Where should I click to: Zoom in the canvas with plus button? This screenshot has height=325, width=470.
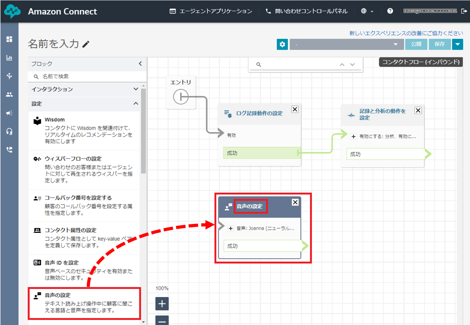click(x=162, y=304)
